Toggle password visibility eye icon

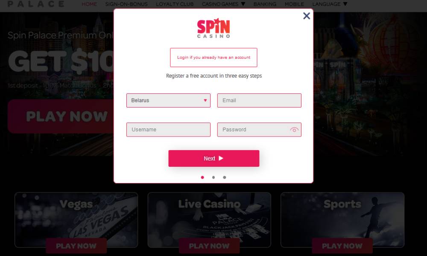click(x=294, y=130)
